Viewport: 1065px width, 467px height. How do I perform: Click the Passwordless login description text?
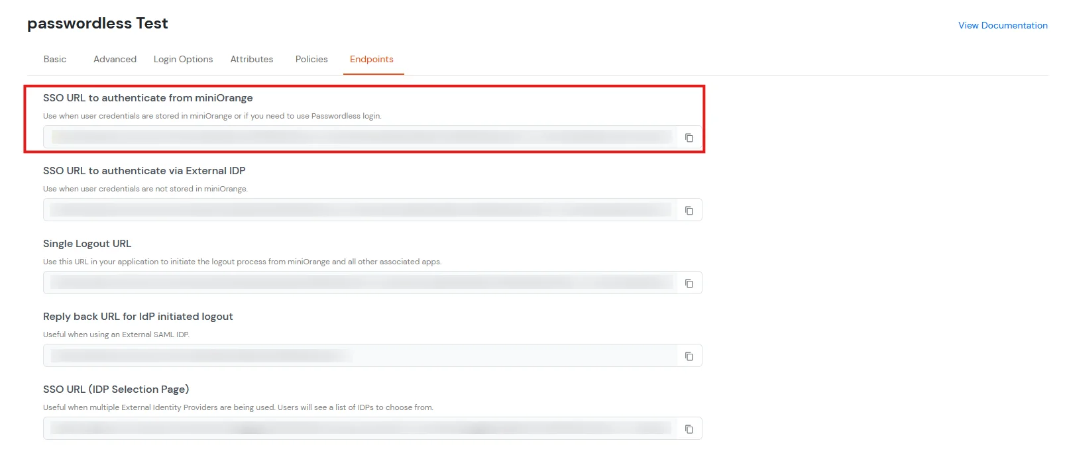212,116
